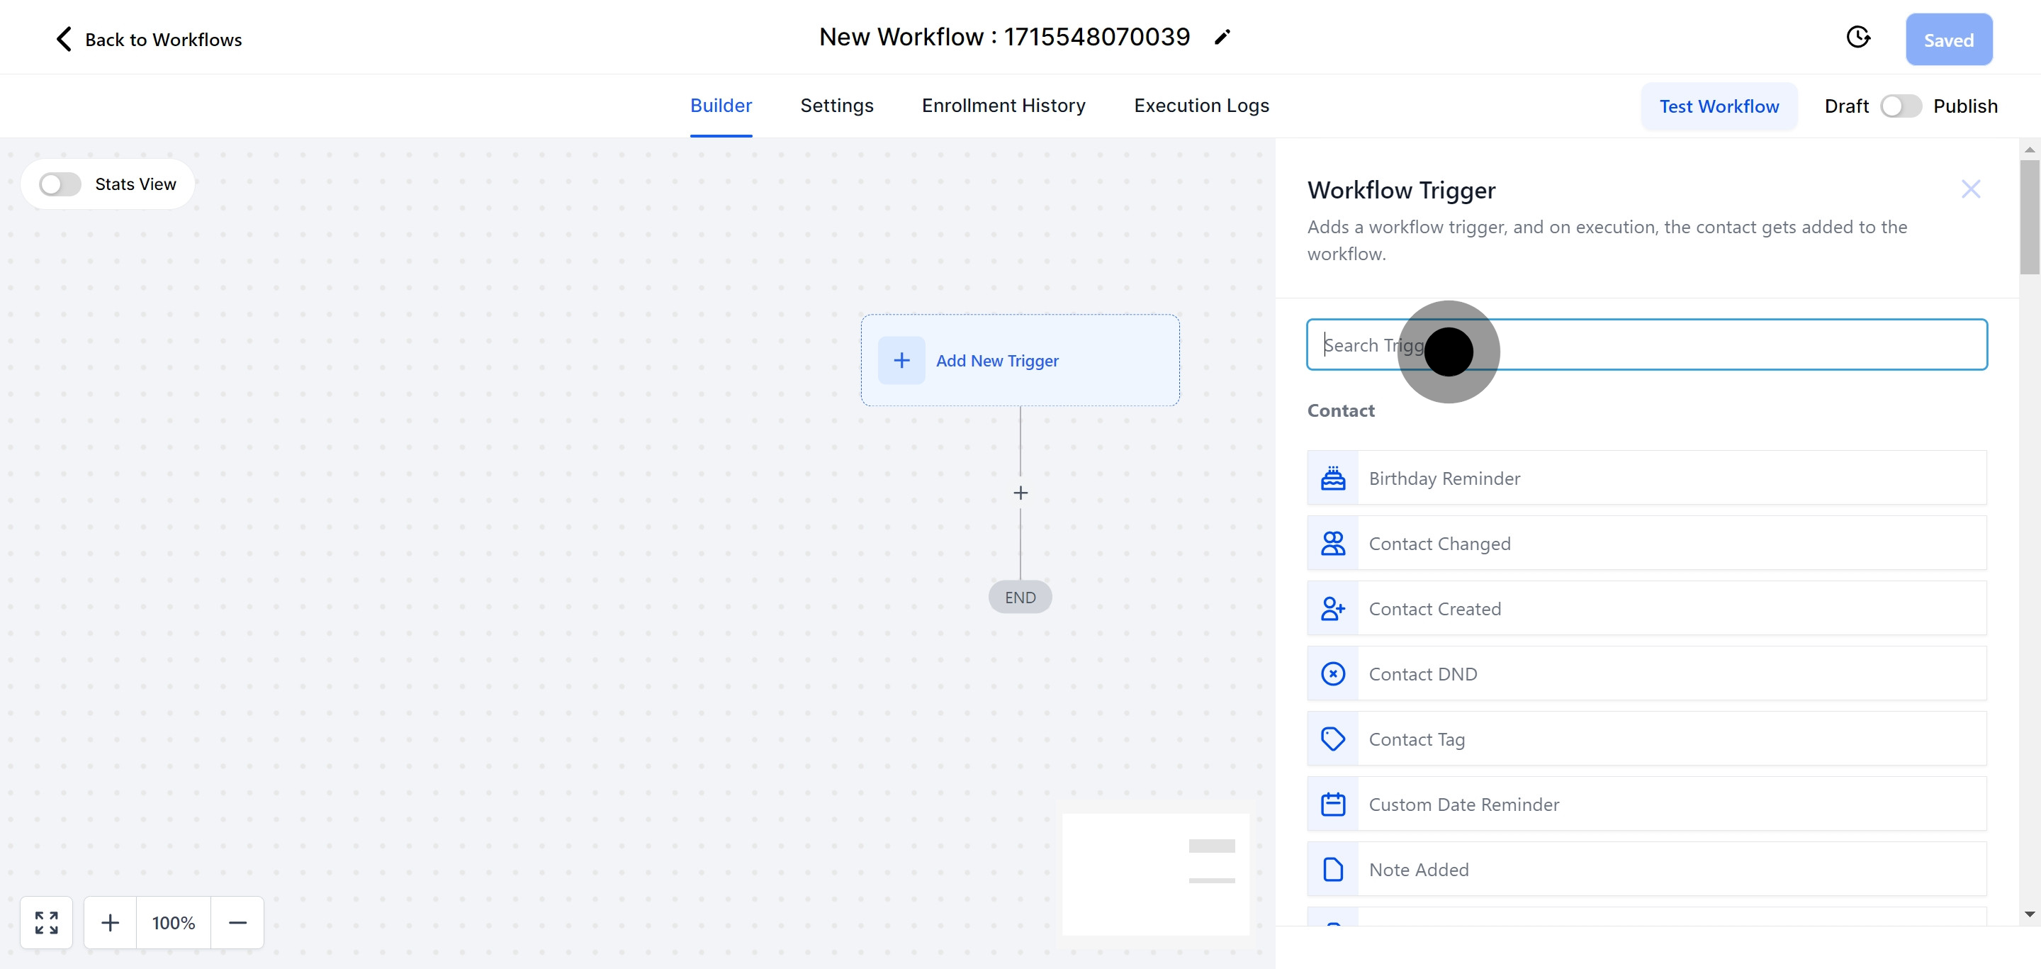Open the Enrollment History tab
This screenshot has height=969, width=2041.
point(1003,106)
